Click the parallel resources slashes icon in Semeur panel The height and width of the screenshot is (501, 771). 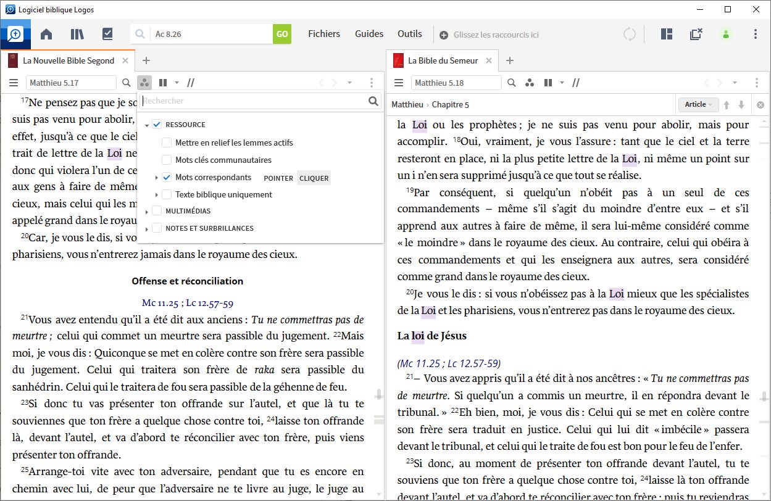576,83
